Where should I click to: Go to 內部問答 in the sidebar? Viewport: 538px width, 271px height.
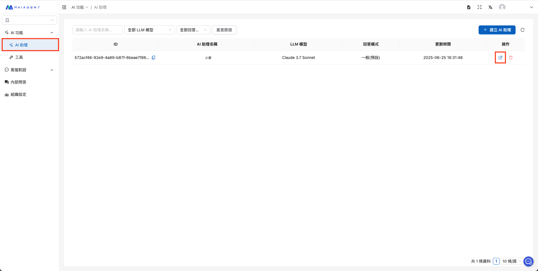pyautogui.click(x=18, y=82)
